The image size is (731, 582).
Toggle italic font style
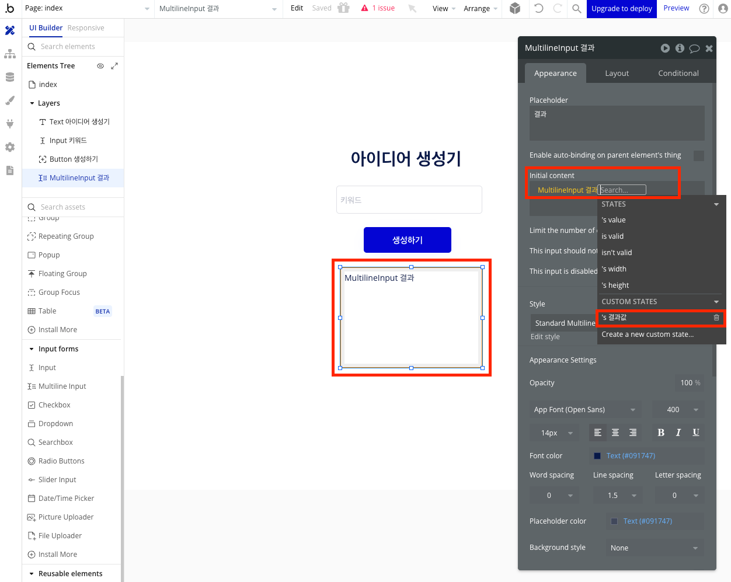678,433
